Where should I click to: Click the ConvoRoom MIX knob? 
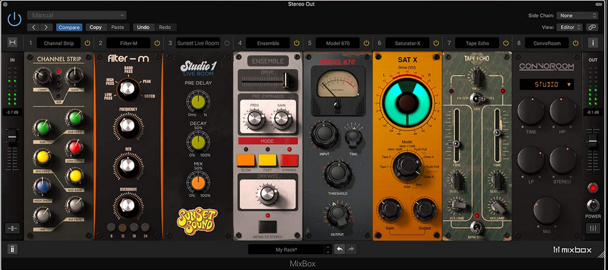point(547,211)
